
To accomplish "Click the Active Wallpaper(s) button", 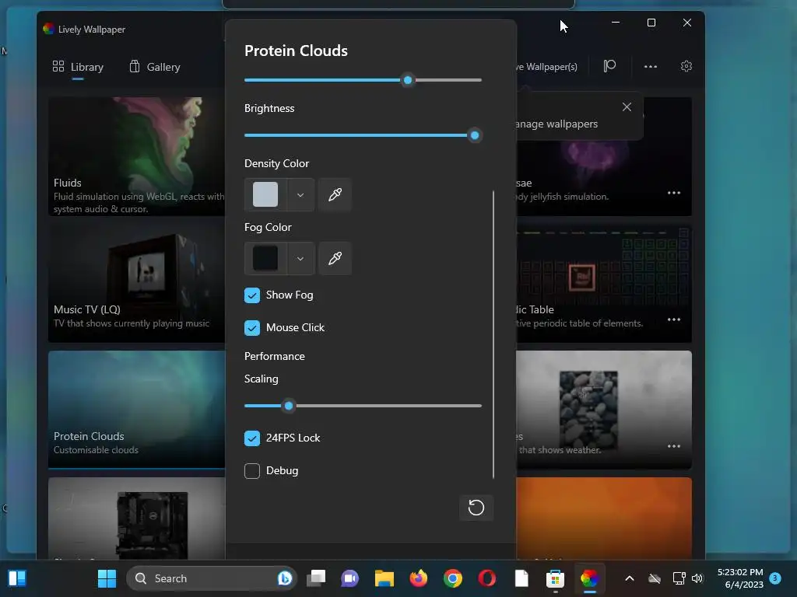I will click(547, 67).
